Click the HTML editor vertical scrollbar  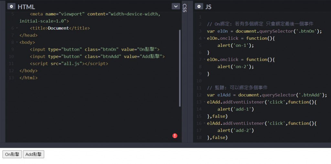(x=180, y=68)
